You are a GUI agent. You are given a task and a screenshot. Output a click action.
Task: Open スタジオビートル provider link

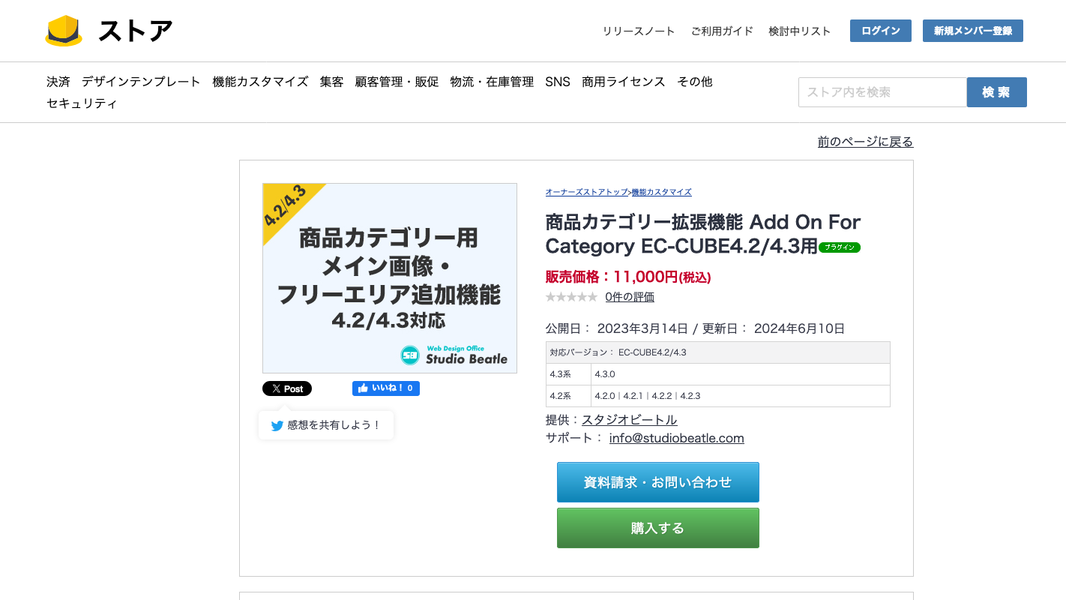630,420
